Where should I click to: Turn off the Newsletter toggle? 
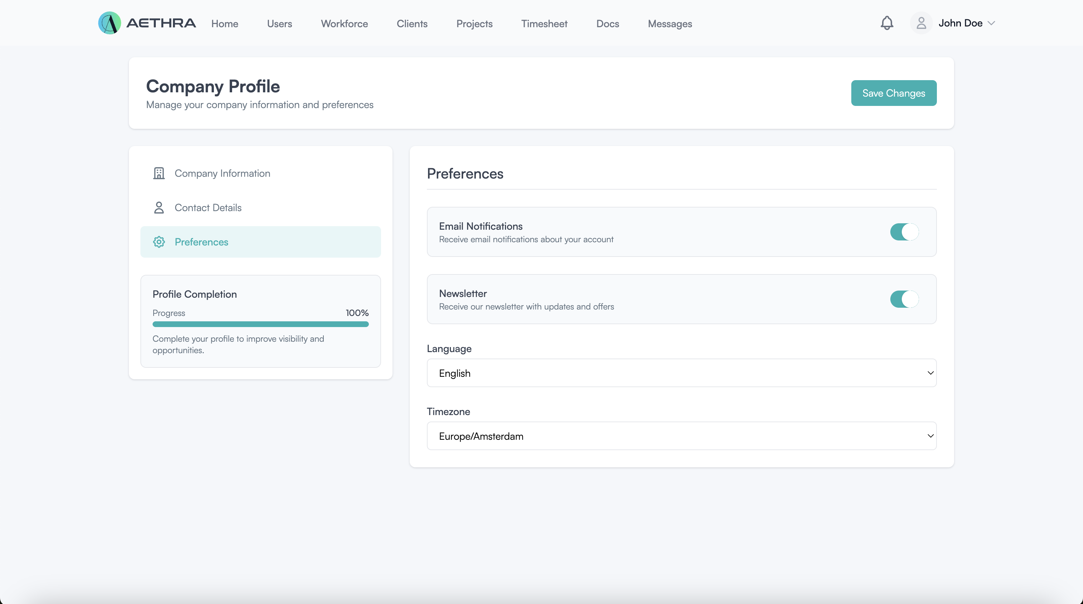click(904, 299)
